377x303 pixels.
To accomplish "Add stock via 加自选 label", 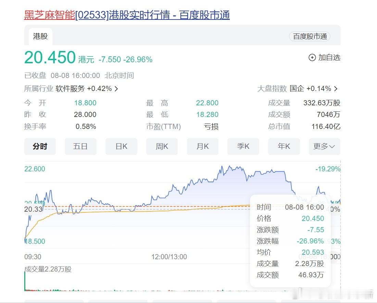I will coord(329,57).
